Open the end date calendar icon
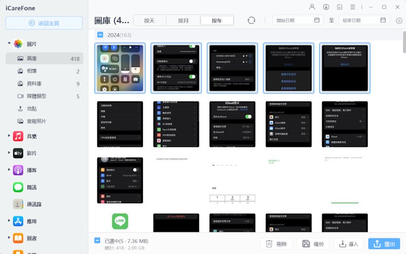This screenshot has height=254, width=406. coord(383,20)
